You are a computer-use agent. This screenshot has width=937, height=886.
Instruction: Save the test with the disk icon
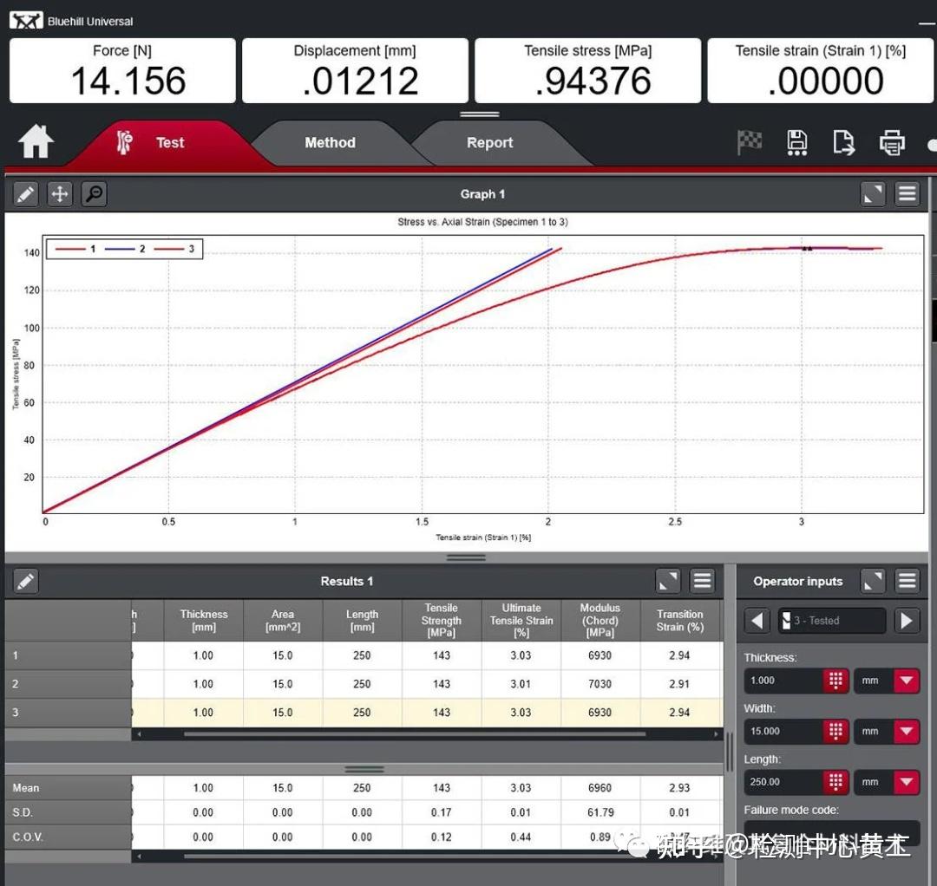(796, 143)
